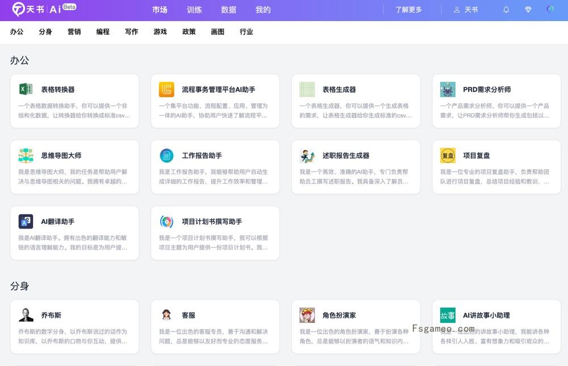Switch to the 训练 top navigation tab
The image size is (568, 366).
[194, 10]
